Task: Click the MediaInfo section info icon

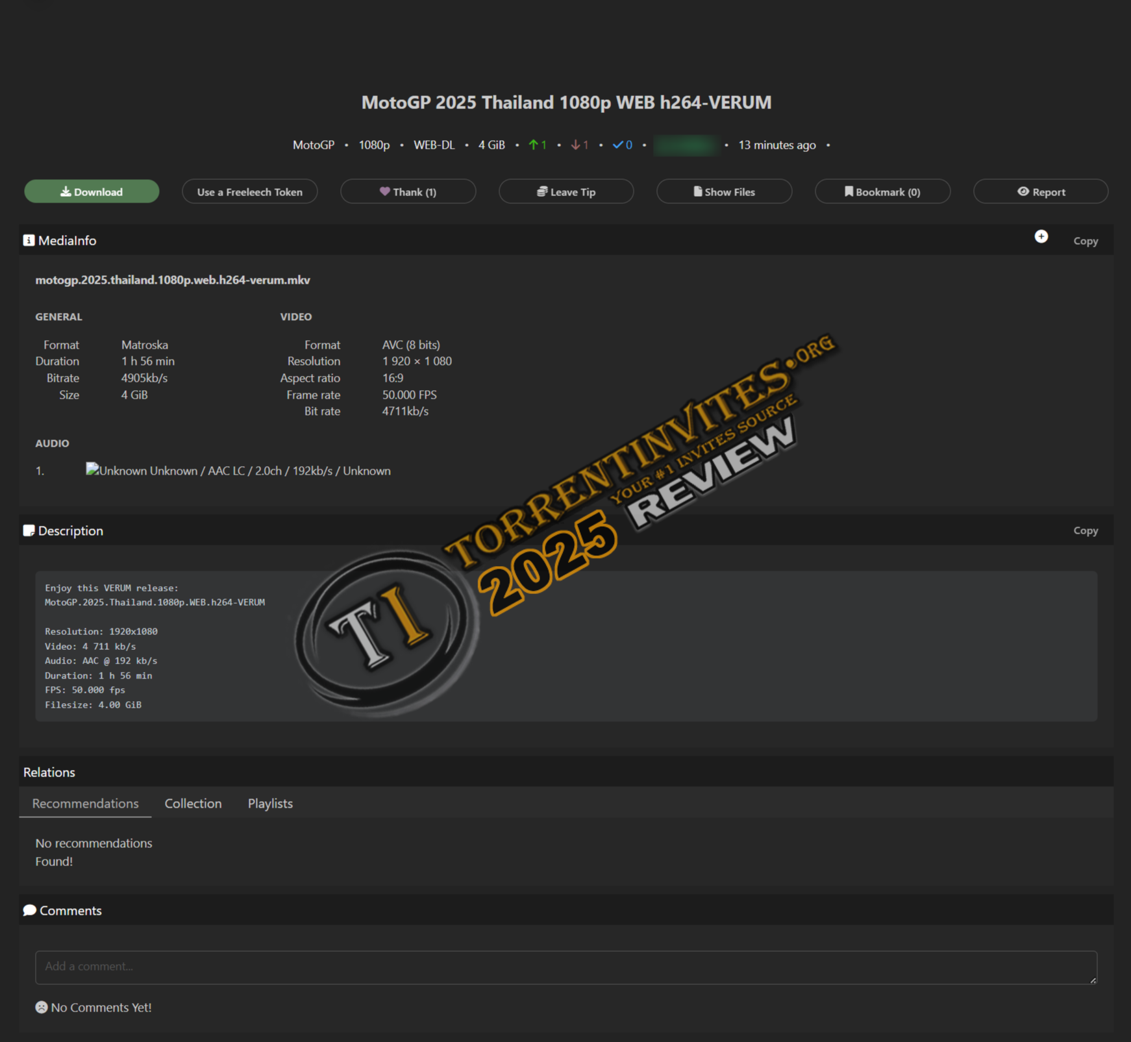Action: pyautogui.click(x=29, y=240)
